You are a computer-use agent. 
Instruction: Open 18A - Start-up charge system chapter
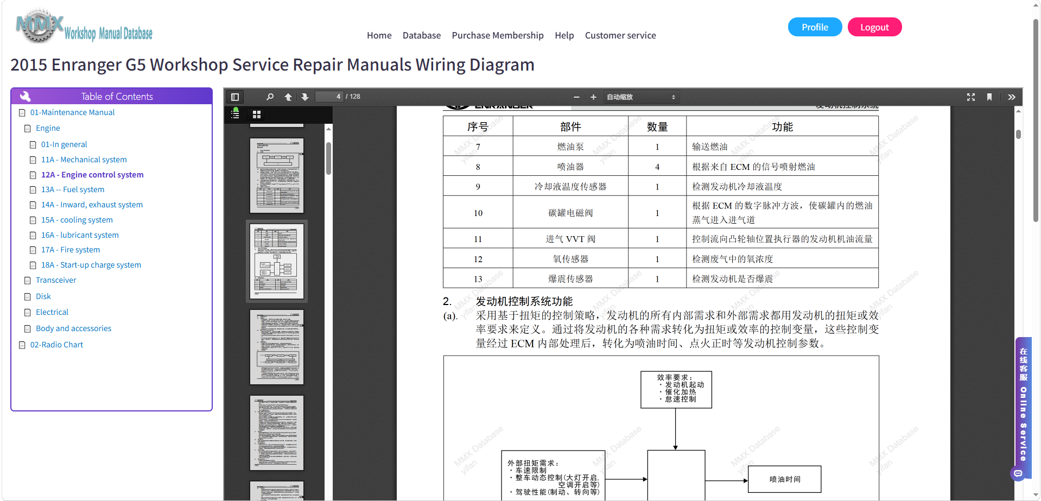(91, 265)
